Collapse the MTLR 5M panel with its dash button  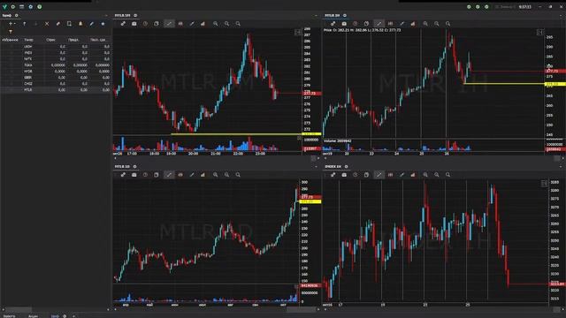point(316,16)
